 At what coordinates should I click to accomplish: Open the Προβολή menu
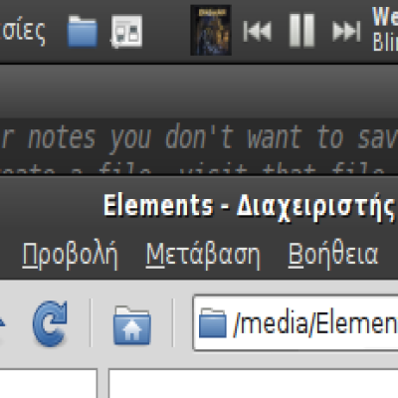click(70, 255)
